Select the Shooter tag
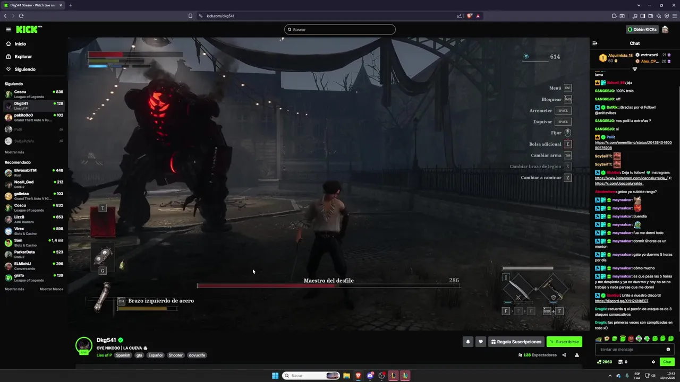This screenshot has width=680, height=382. click(x=176, y=355)
